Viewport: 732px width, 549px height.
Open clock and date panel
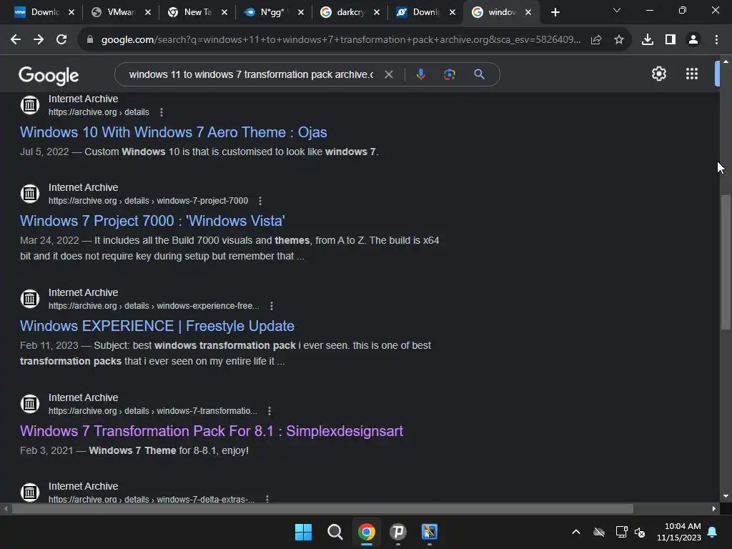(679, 532)
